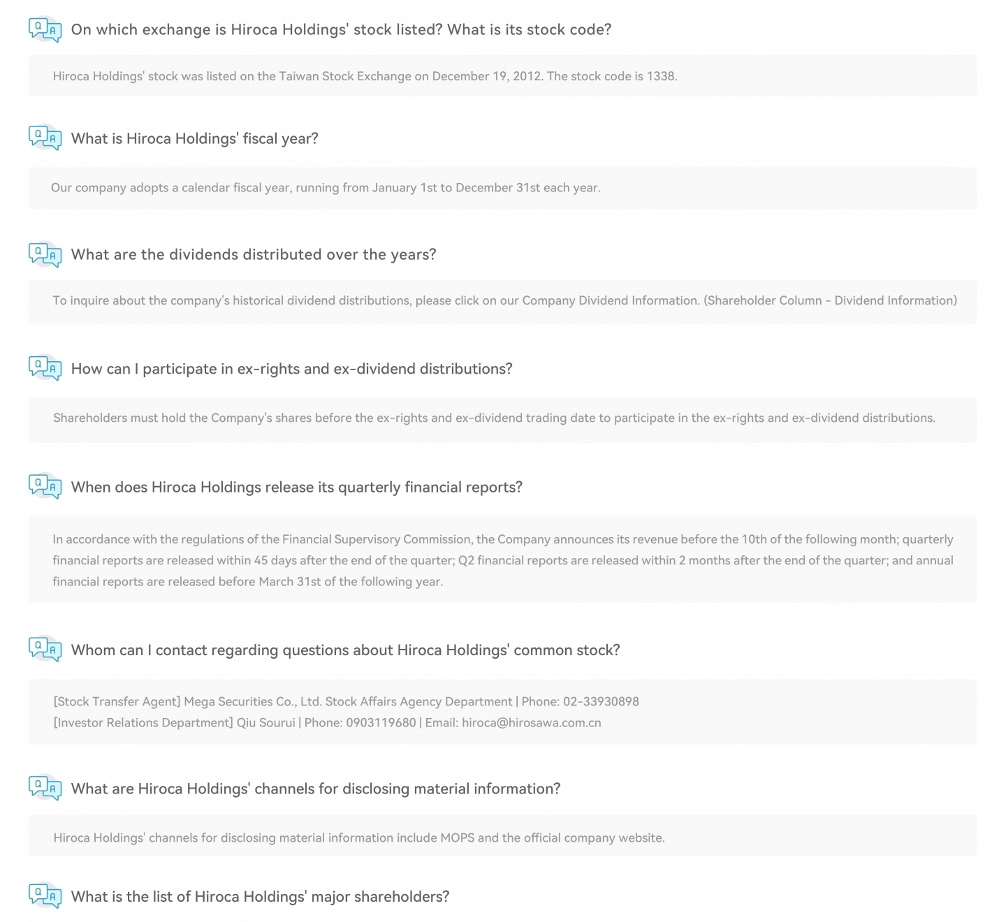Image resolution: width=1006 pixels, height=922 pixels.
Task: Click the MOPS disclosure channels answer box
Action: (x=502, y=835)
